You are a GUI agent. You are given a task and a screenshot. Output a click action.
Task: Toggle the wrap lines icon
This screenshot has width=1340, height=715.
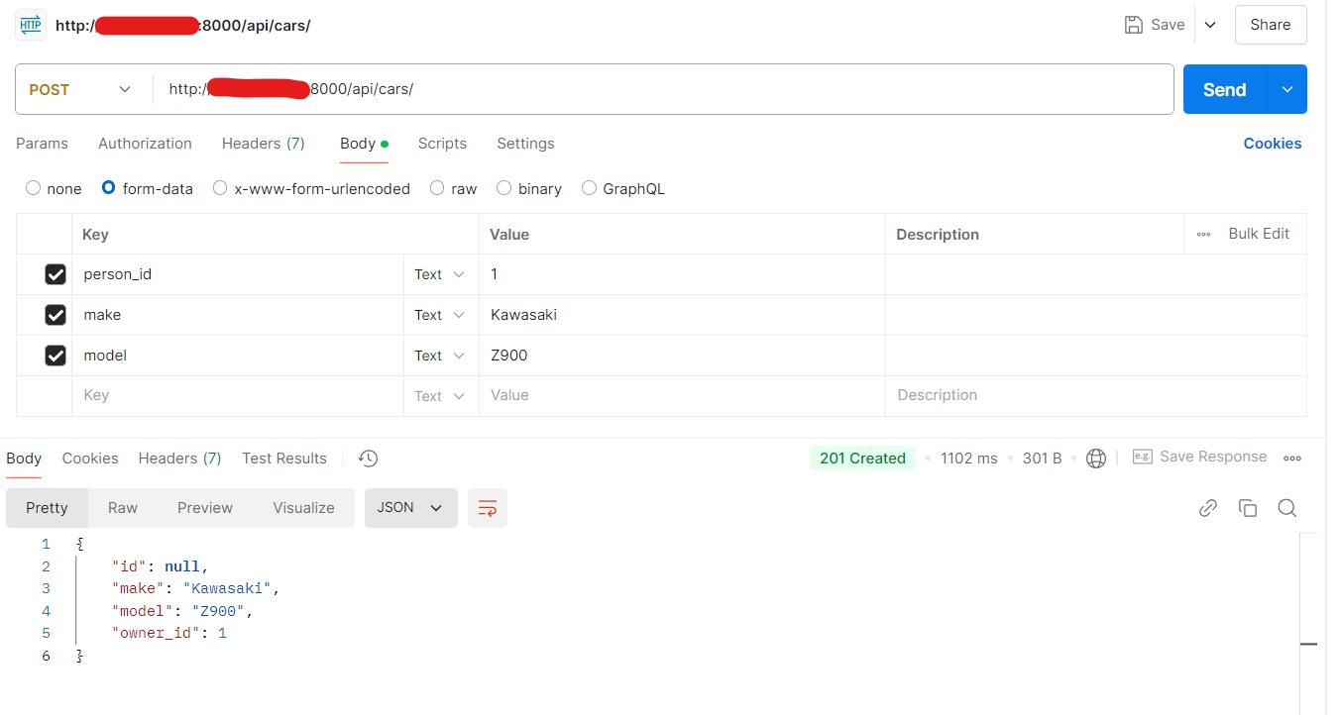tap(487, 508)
